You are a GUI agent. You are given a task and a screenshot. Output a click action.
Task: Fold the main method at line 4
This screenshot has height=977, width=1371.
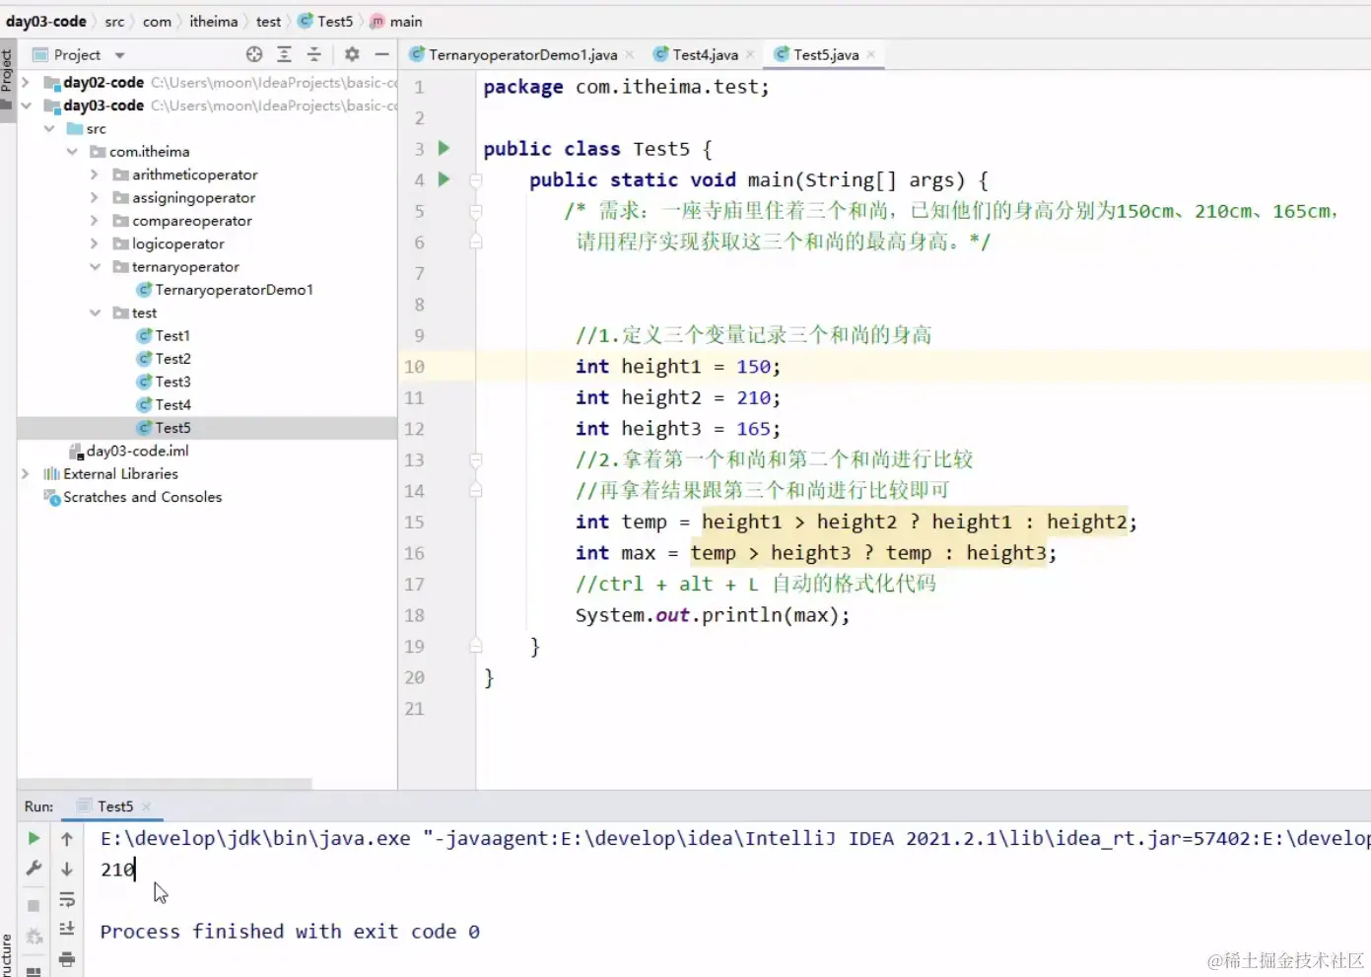click(x=476, y=180)
